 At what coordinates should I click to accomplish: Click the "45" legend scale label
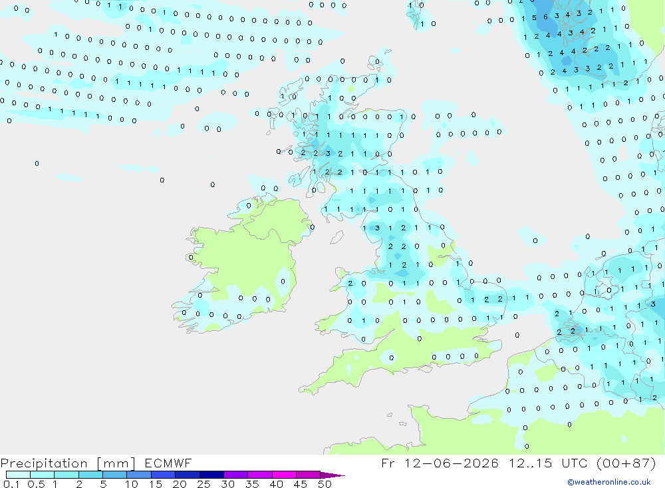pos(301,484)
